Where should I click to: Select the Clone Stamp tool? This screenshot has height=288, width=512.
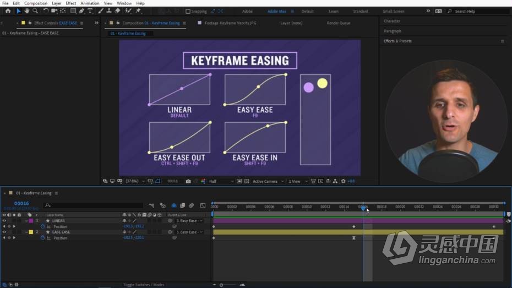109,11
